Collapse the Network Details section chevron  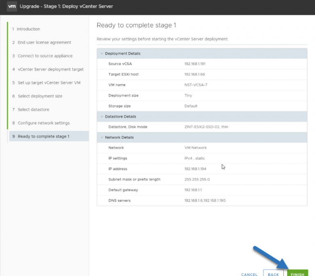click(102, 138)
